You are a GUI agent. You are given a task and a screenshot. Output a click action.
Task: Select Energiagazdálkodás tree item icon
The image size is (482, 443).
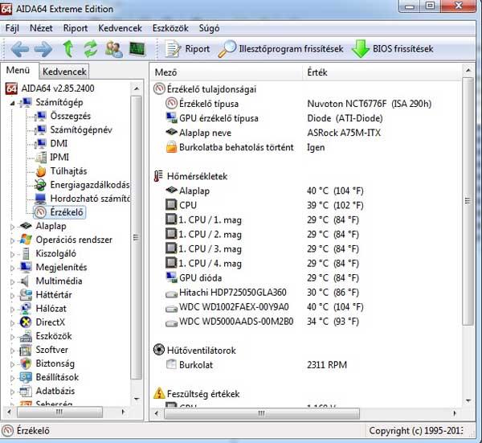(40, 185)
